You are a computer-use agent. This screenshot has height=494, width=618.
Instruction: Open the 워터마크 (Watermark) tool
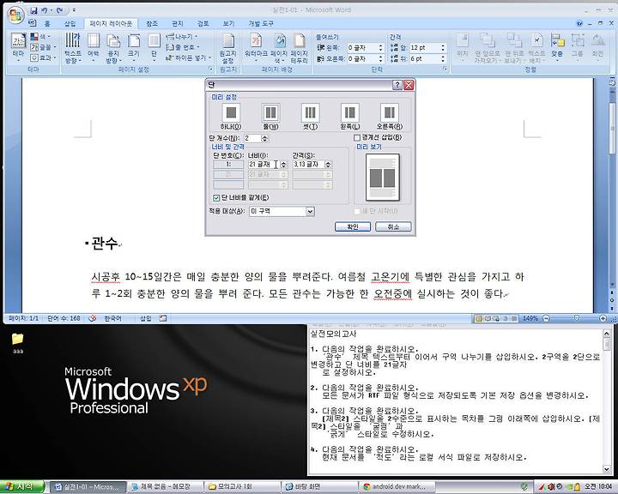point(256,48)
